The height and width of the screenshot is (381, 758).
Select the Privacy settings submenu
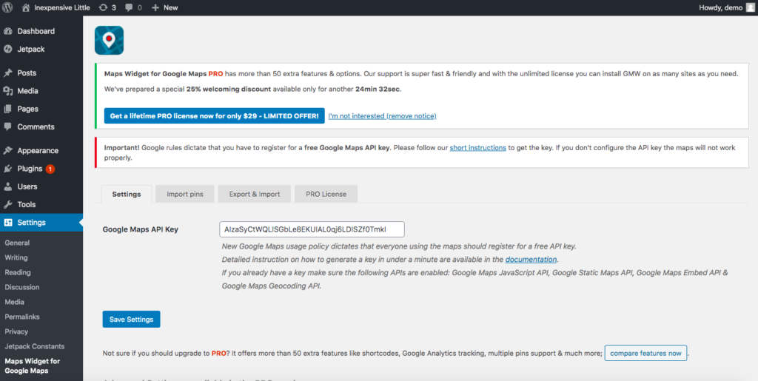[x=16, y=331]
